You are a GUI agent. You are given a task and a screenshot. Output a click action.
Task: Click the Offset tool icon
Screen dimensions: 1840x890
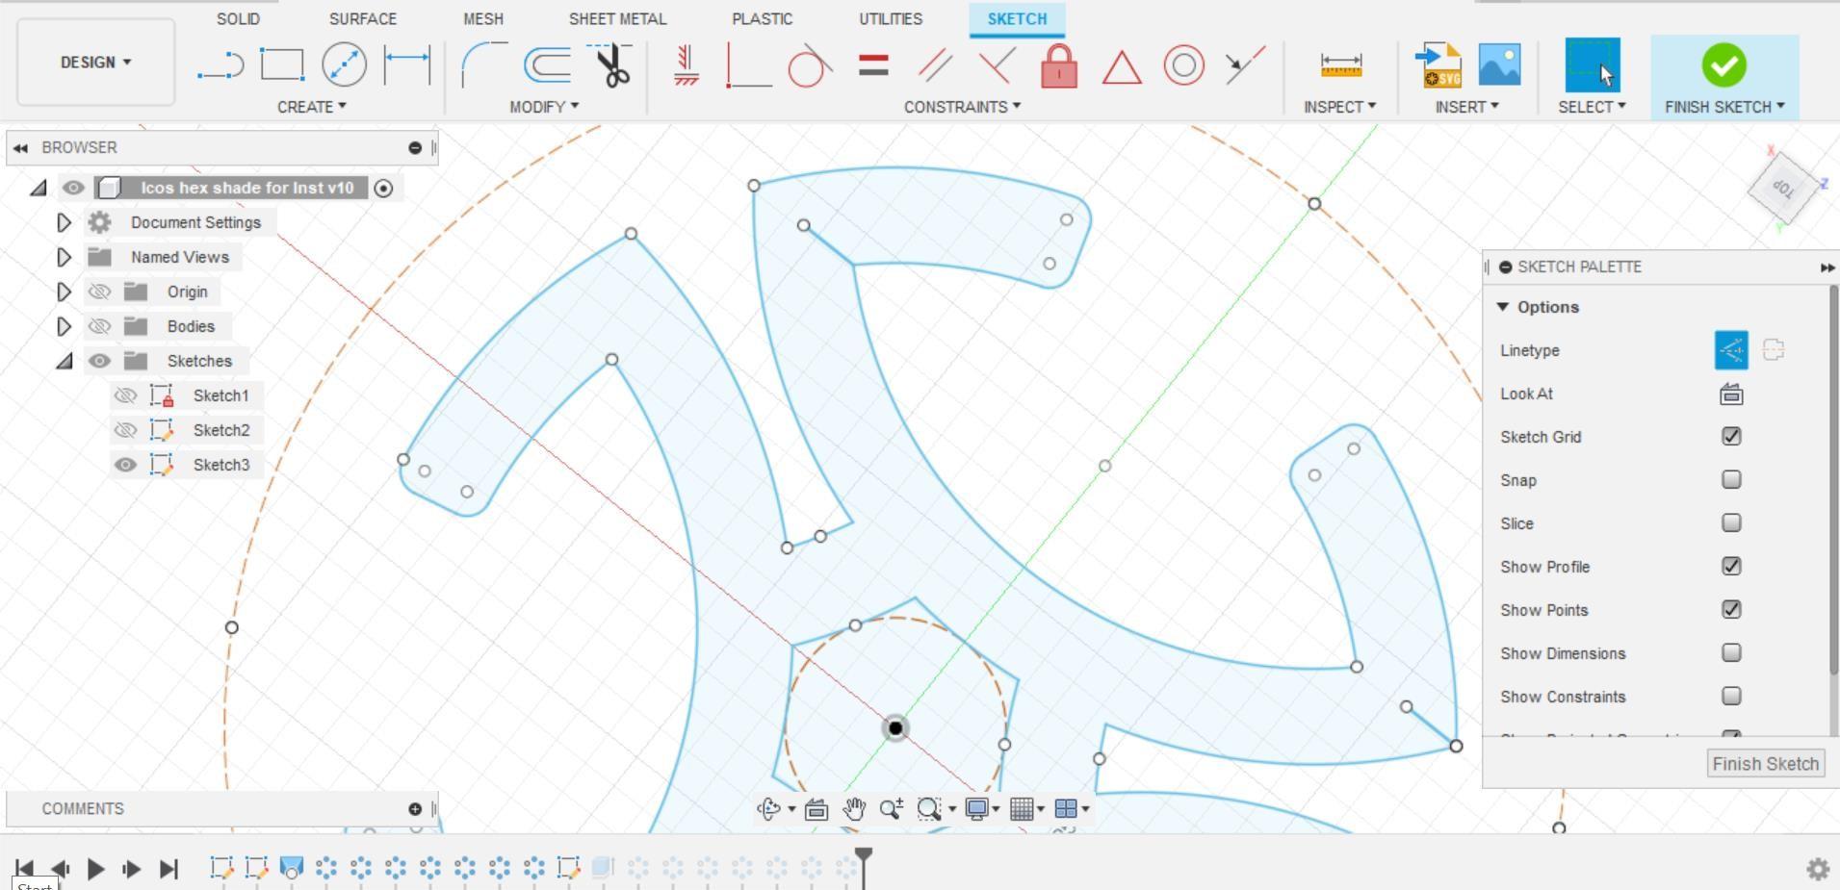(x=547, y=65)
